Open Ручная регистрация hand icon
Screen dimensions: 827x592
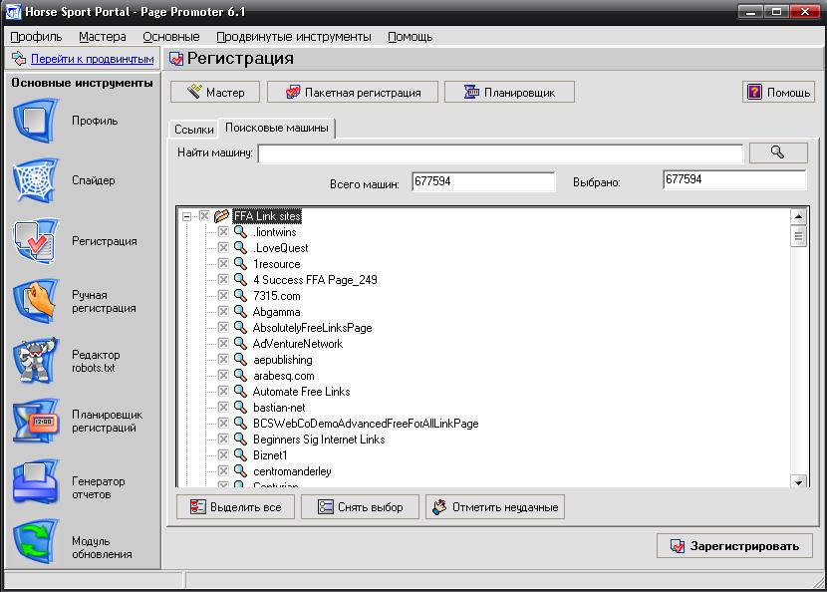[x=37, y=301]
